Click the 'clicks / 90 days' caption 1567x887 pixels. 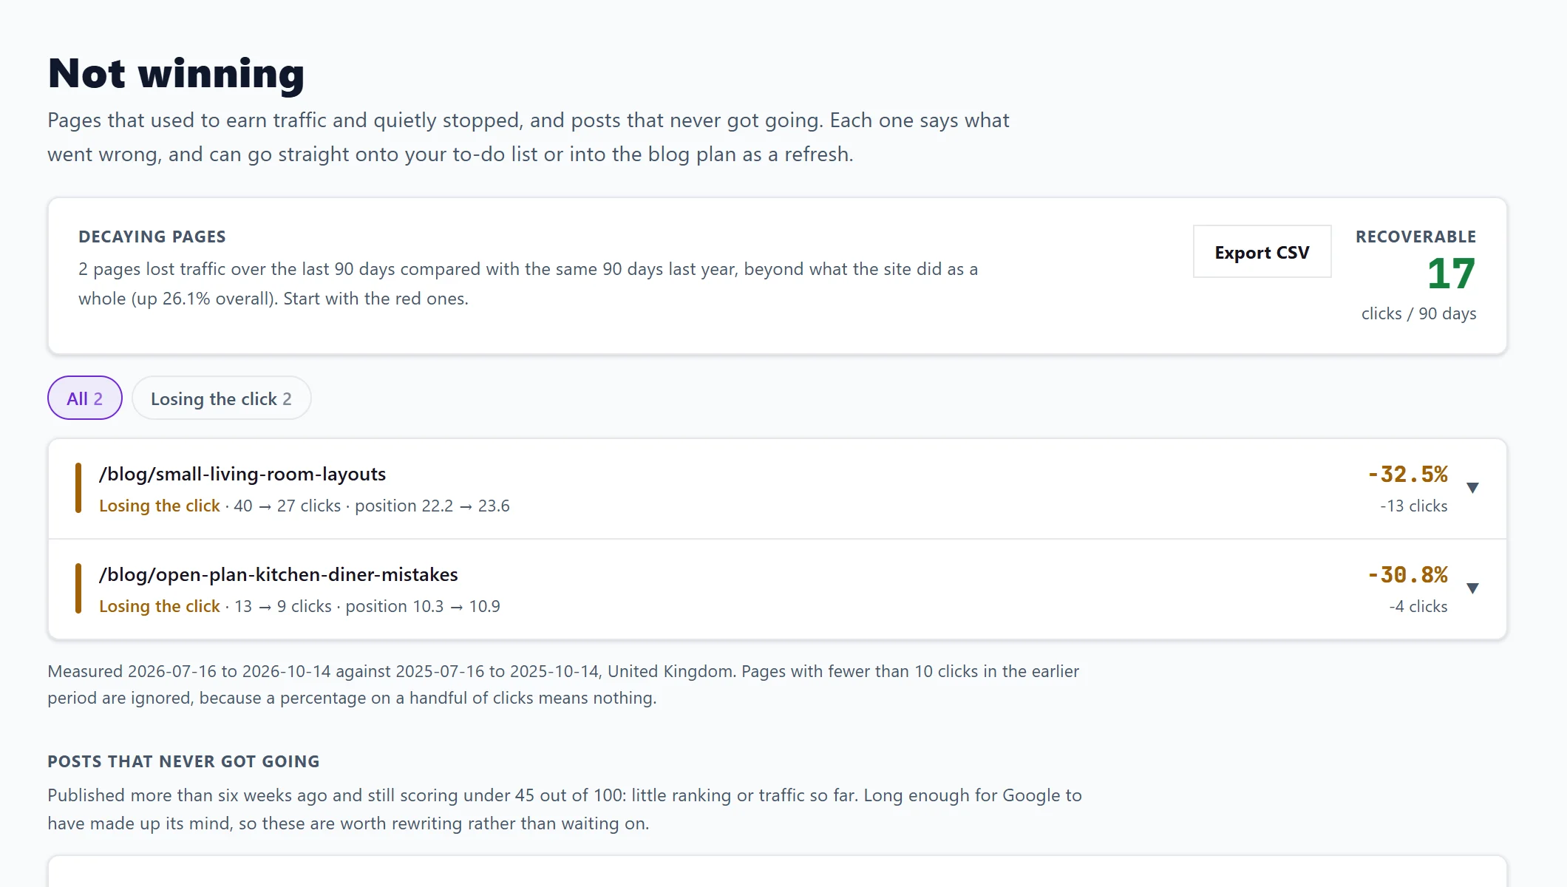pos(1418,313)
